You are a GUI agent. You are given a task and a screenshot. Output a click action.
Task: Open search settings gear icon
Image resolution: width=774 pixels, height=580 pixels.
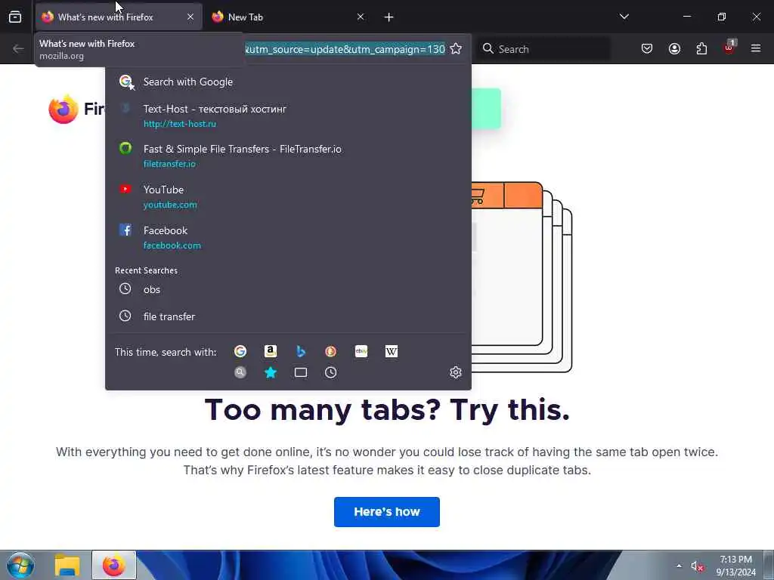pyautogui.click(x=456, y=372)
